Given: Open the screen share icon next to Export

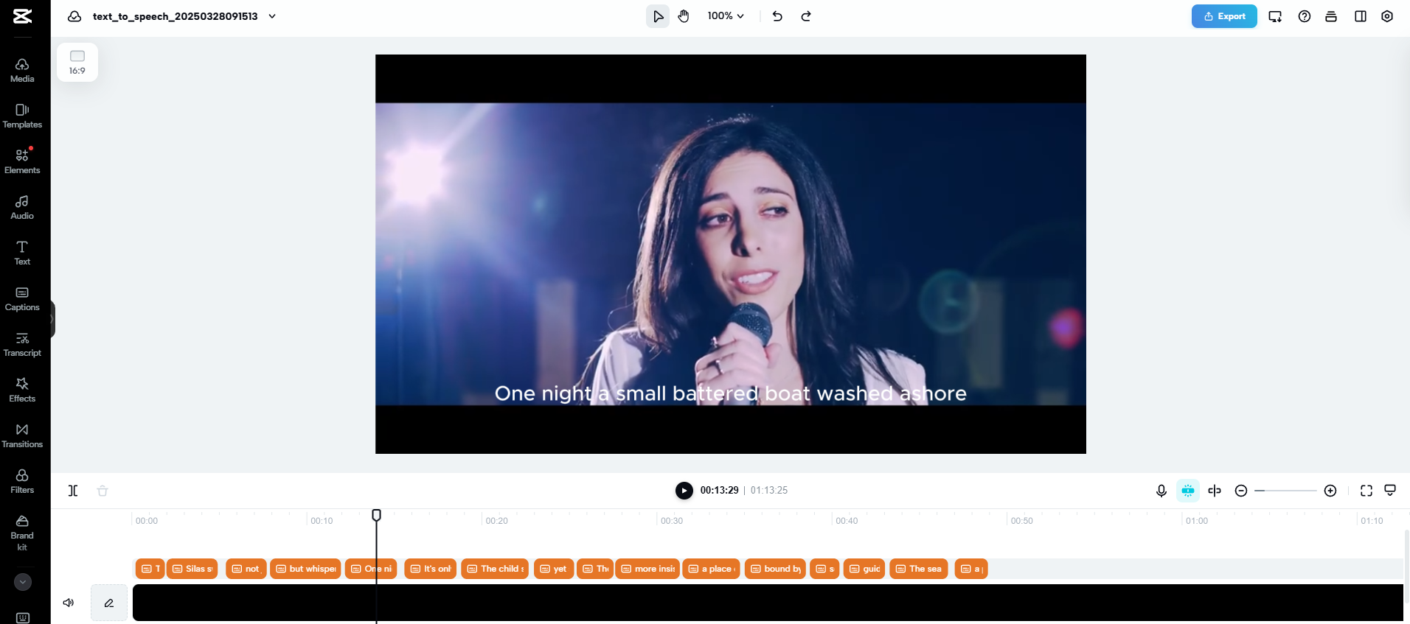Looking at the screenshot, I should (x=1275, y=16).
